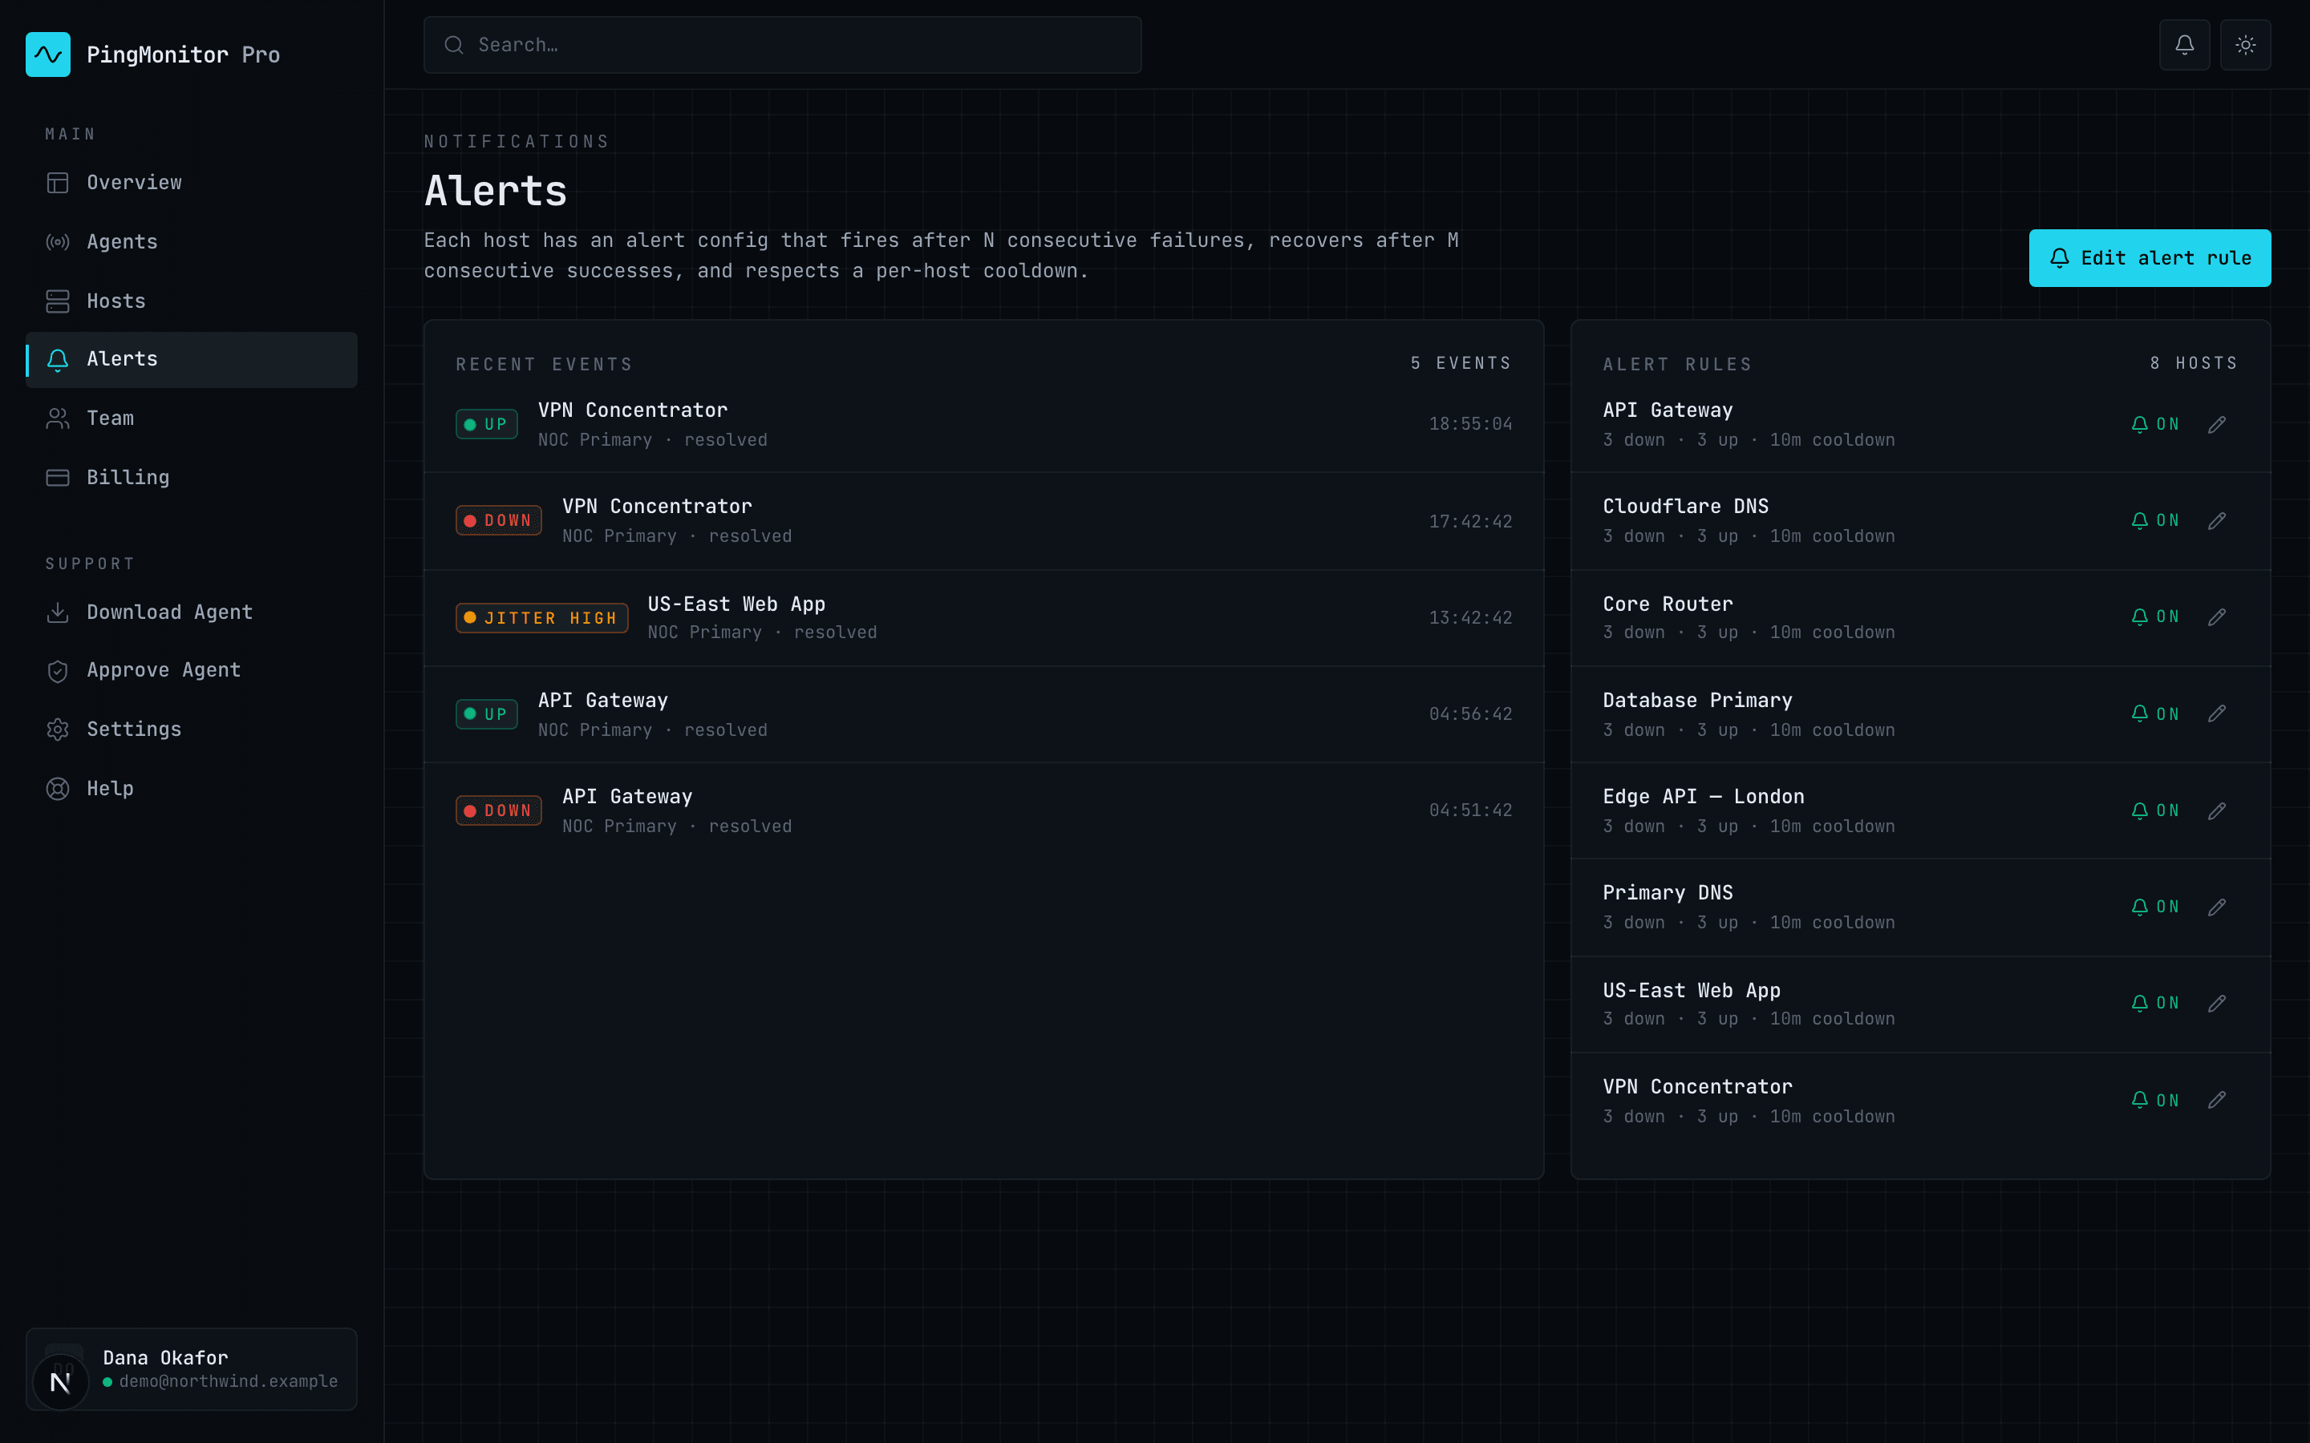Click the Primary DNS rule name
Viewport: 2310px width, 1443px height.
(1668, 893)
